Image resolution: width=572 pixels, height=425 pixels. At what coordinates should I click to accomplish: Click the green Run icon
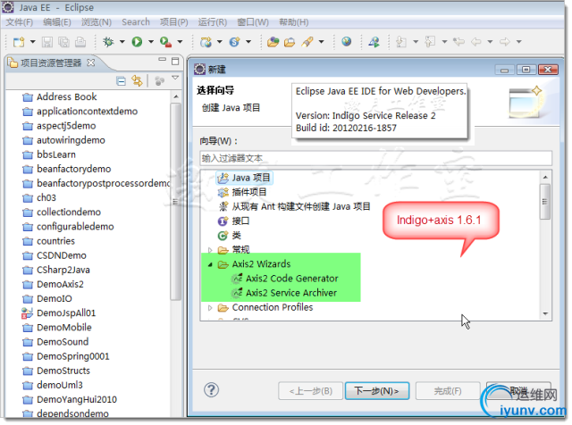[137, 42]
